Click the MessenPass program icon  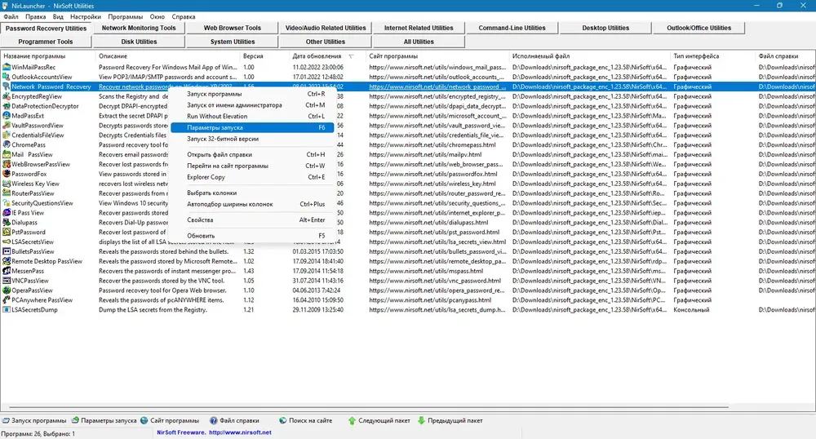(7, 271)
